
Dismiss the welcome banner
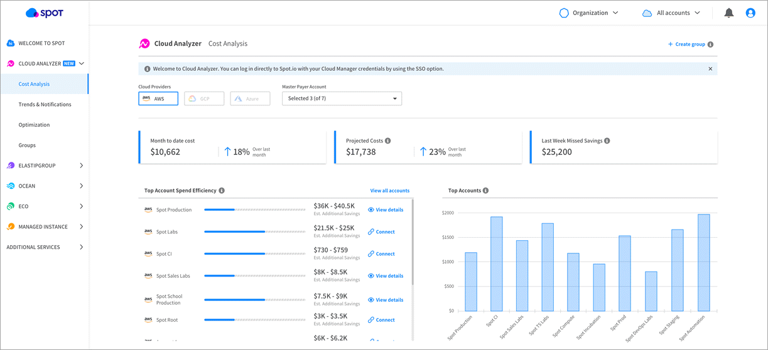710,69
